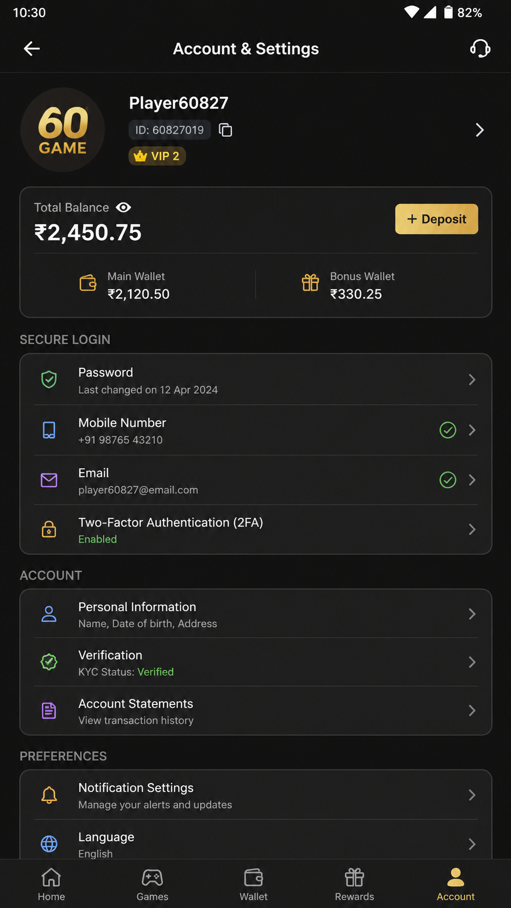This screenshot has height=908, width=511.
Task: Tap the Deposit button
Action: coord(437,219)
